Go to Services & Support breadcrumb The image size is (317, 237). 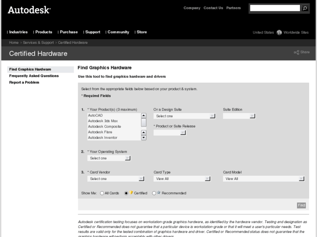point(38,43)
